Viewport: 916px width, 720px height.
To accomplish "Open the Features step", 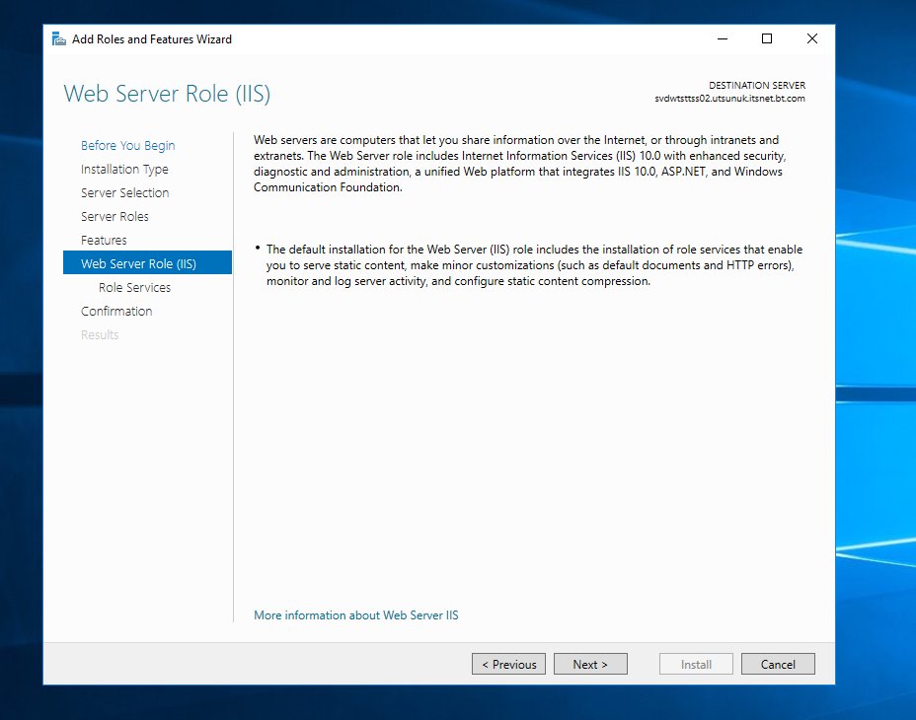I will tap(104, 240).
